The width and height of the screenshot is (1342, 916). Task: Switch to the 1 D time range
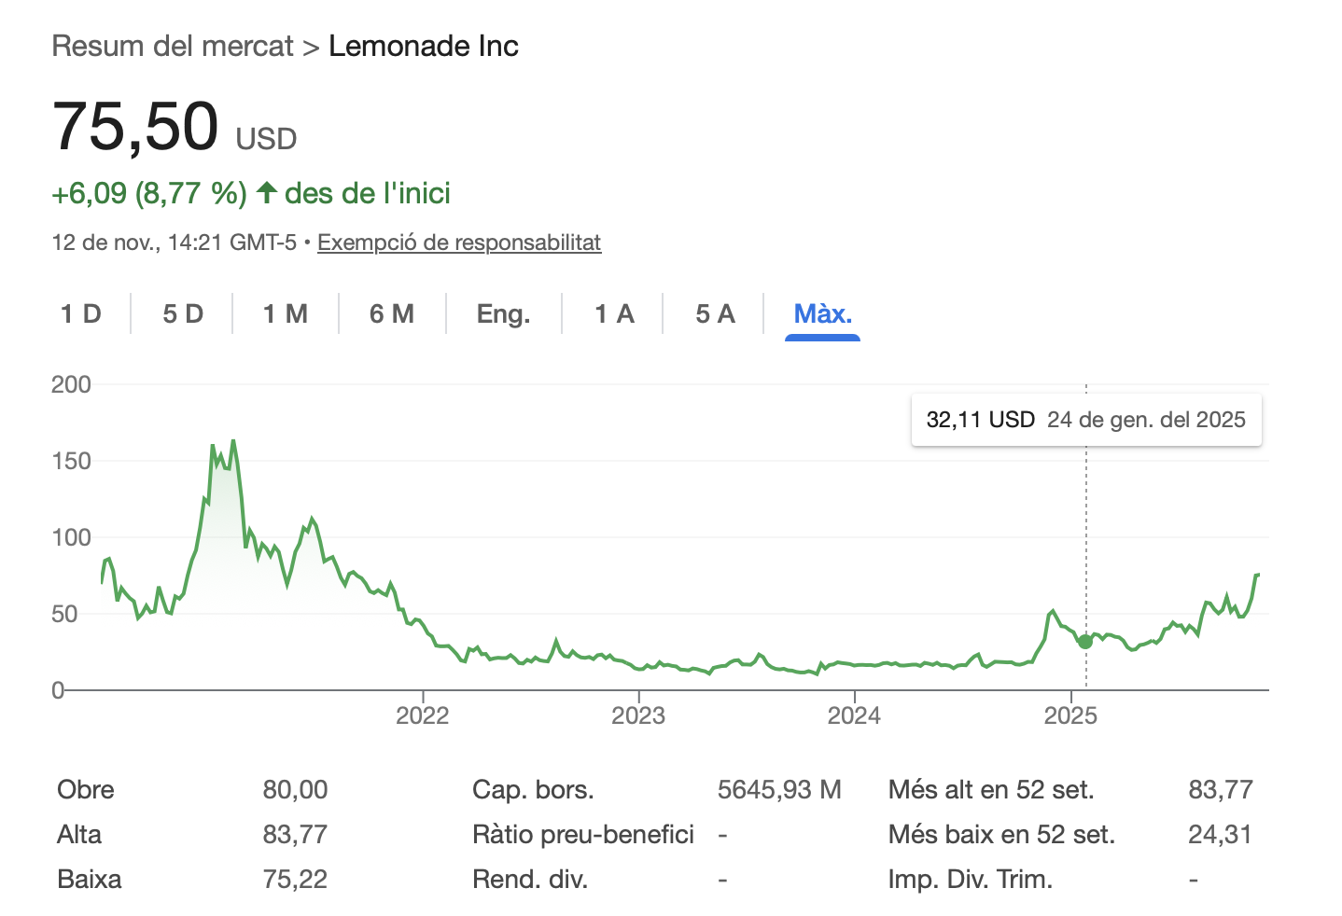point(81,313)
